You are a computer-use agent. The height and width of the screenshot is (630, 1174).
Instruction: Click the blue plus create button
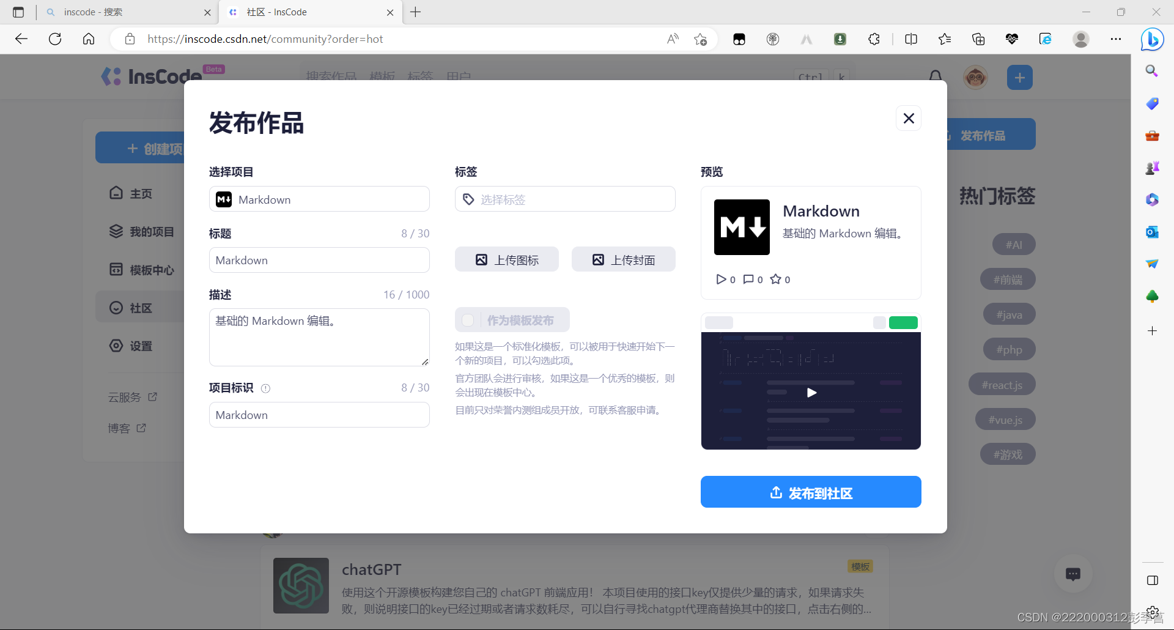pos(1019,77)
